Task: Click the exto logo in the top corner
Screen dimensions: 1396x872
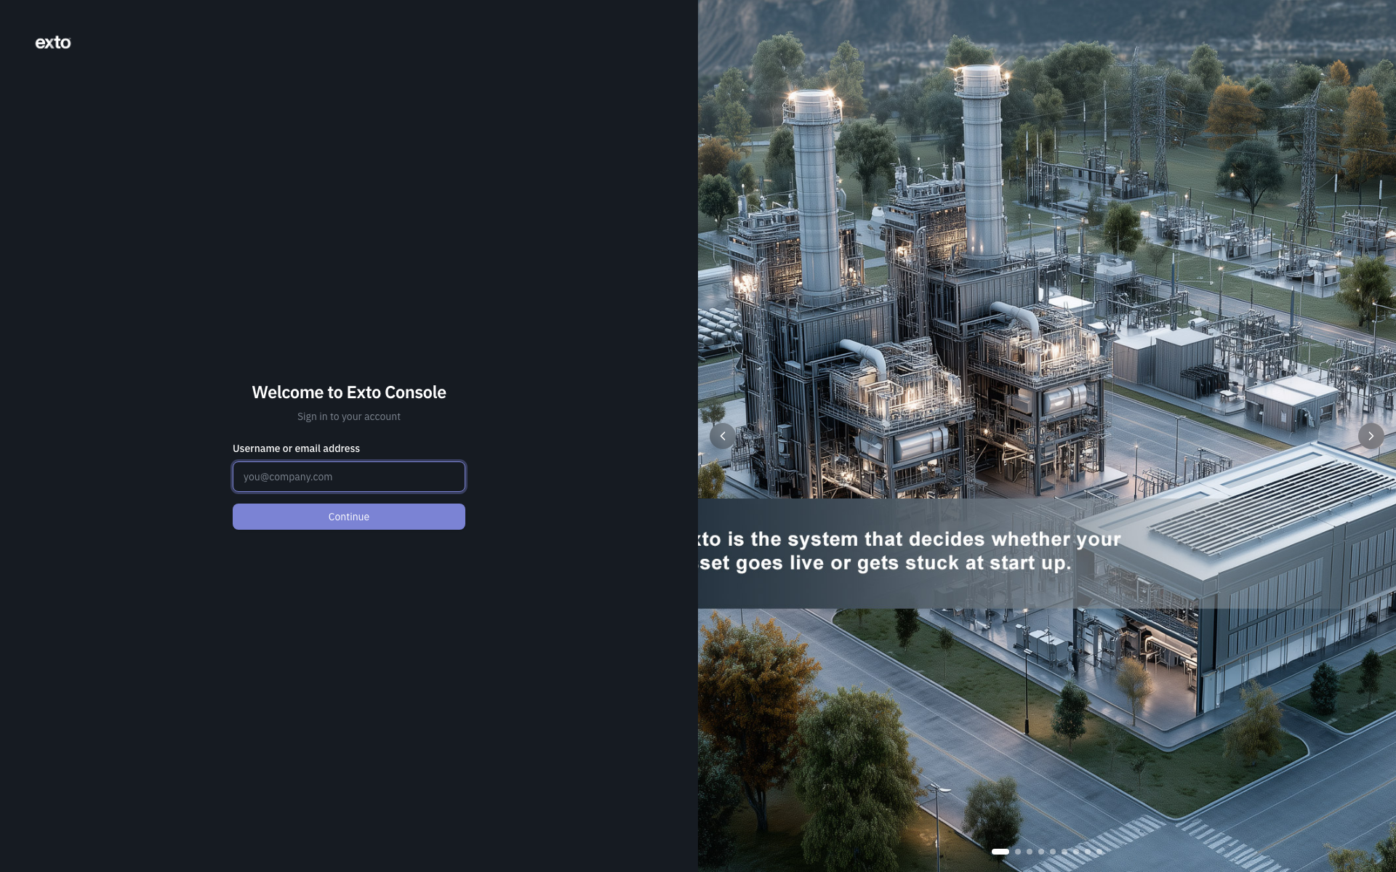Action: (x=53, y=43)
